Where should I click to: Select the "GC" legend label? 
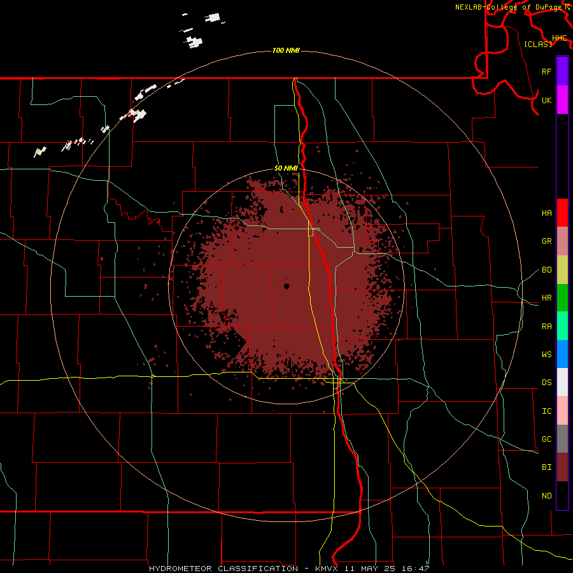click(546, 439)
